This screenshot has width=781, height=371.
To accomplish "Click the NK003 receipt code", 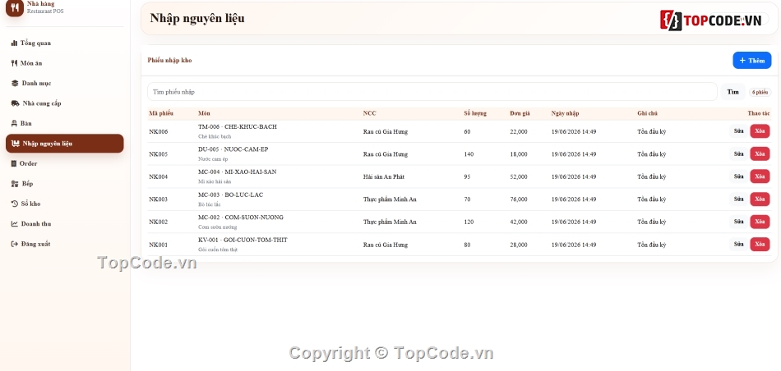I will click(158, 199).
